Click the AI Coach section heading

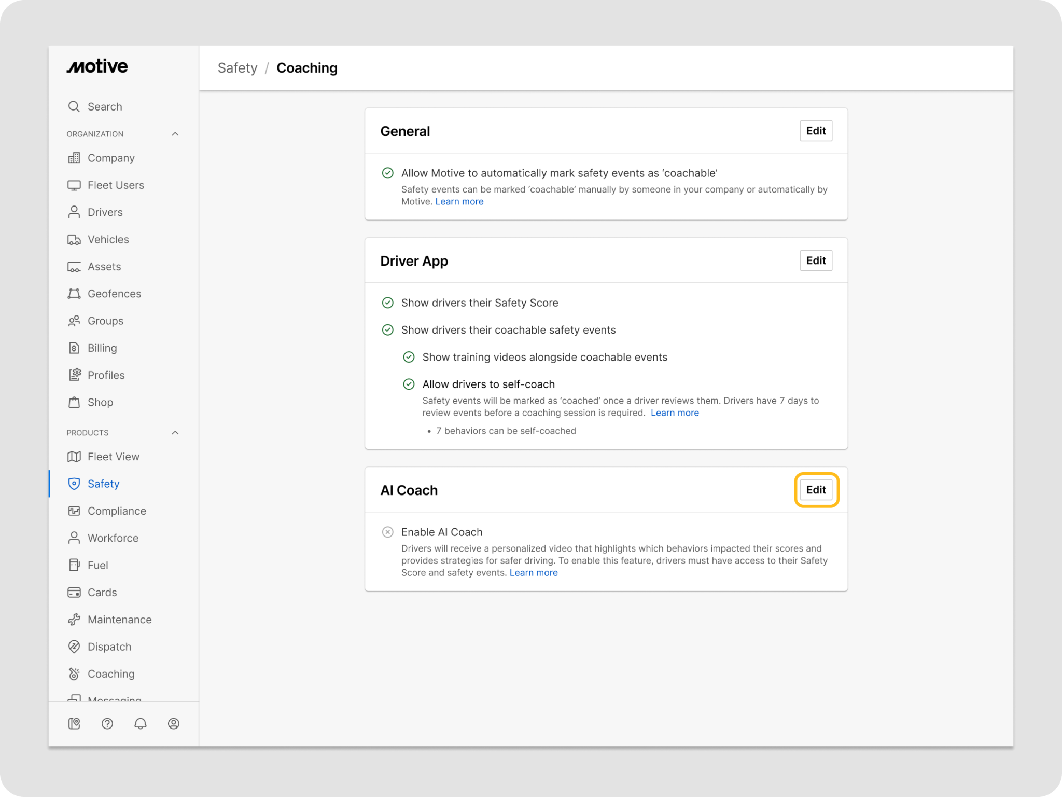[x=409, y=490]
